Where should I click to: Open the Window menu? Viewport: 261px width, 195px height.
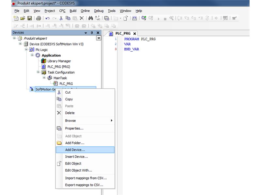coord(126,11)
